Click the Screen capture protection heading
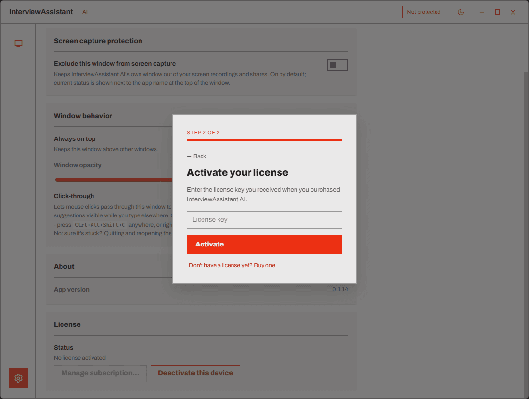This screenshot has width=529, height=399. tap(98, 41)
